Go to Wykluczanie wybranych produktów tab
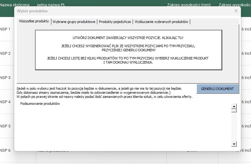This screenshot has width=251, height=164. (162, 22)
